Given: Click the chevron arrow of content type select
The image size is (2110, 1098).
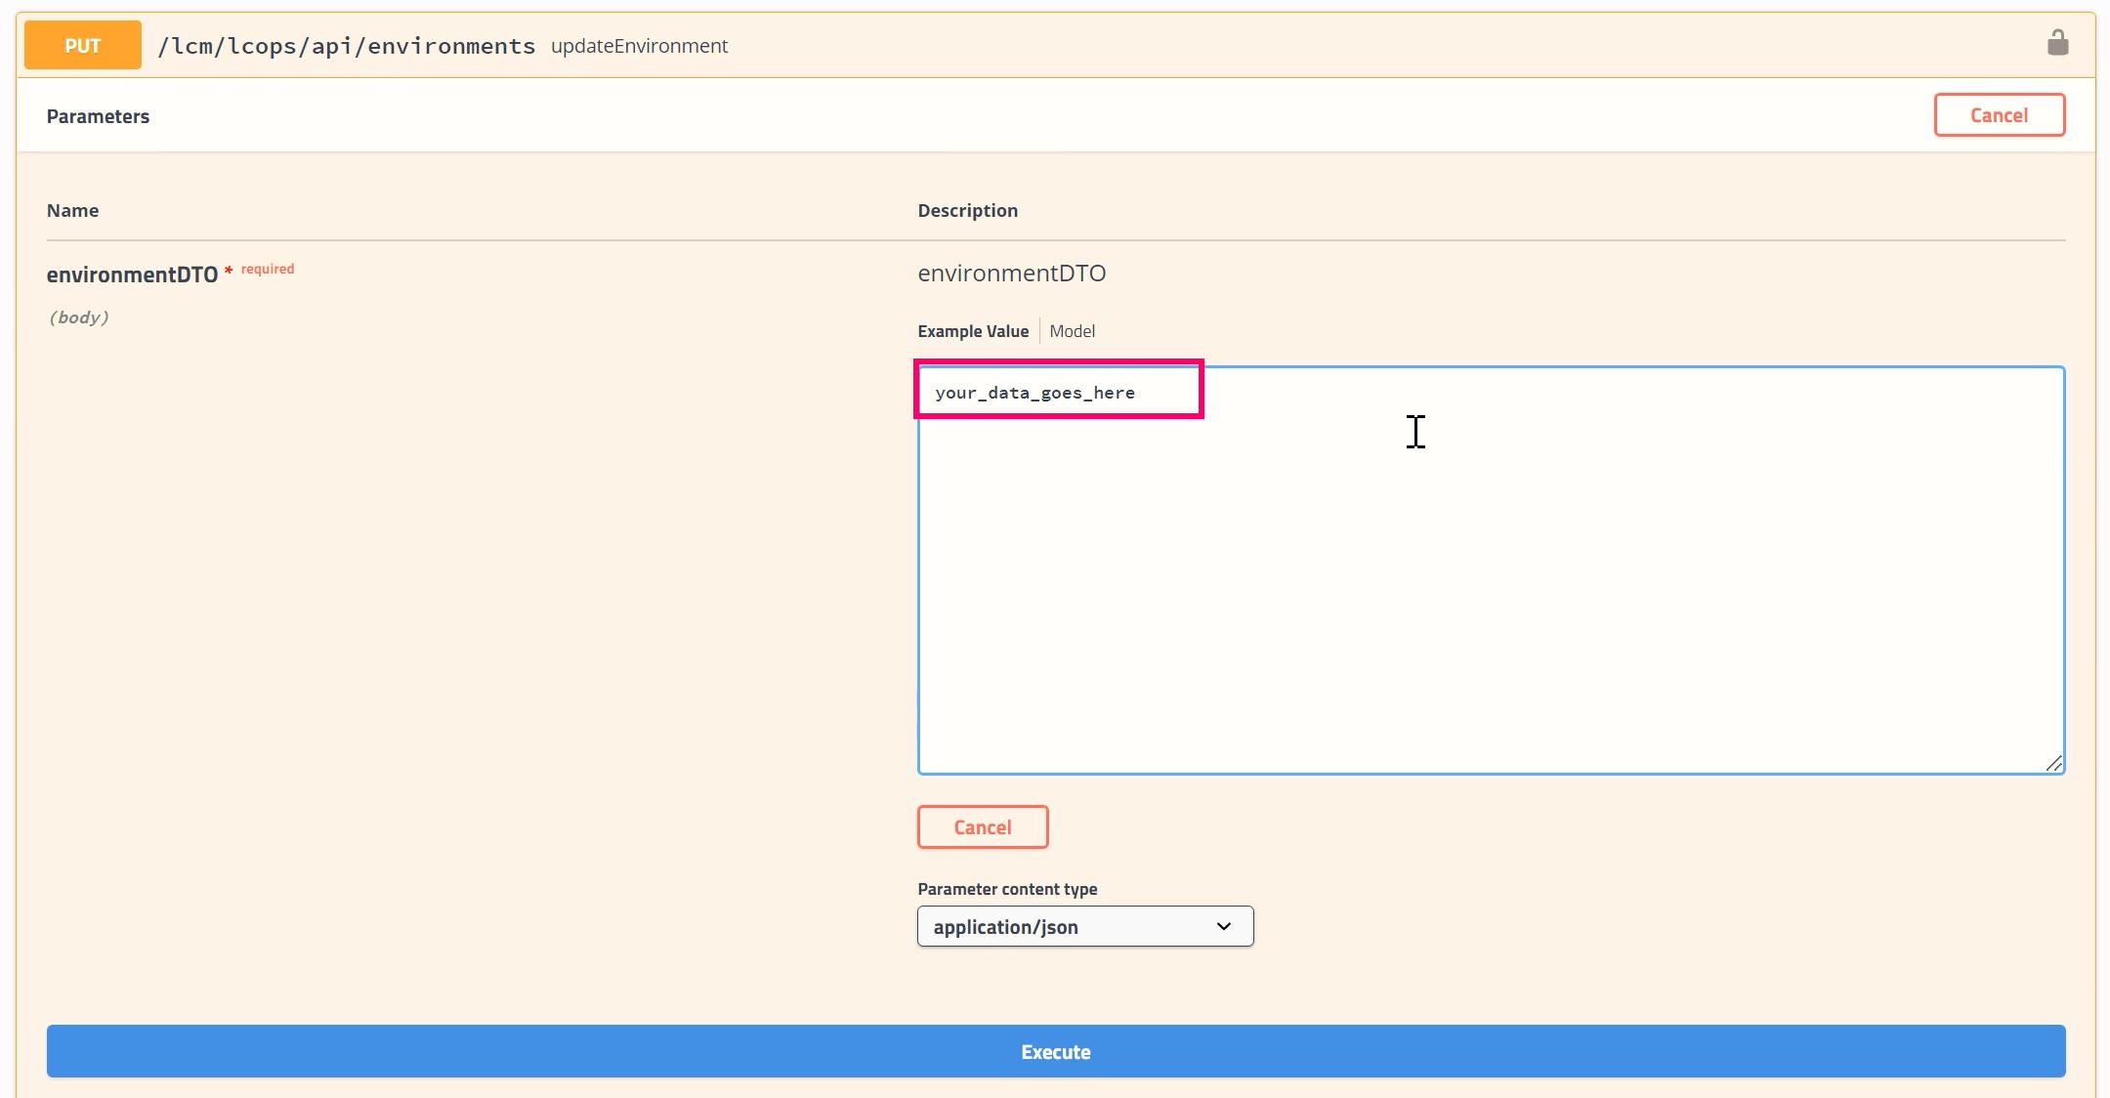Looking at the screenshot, I should 1223,926.
